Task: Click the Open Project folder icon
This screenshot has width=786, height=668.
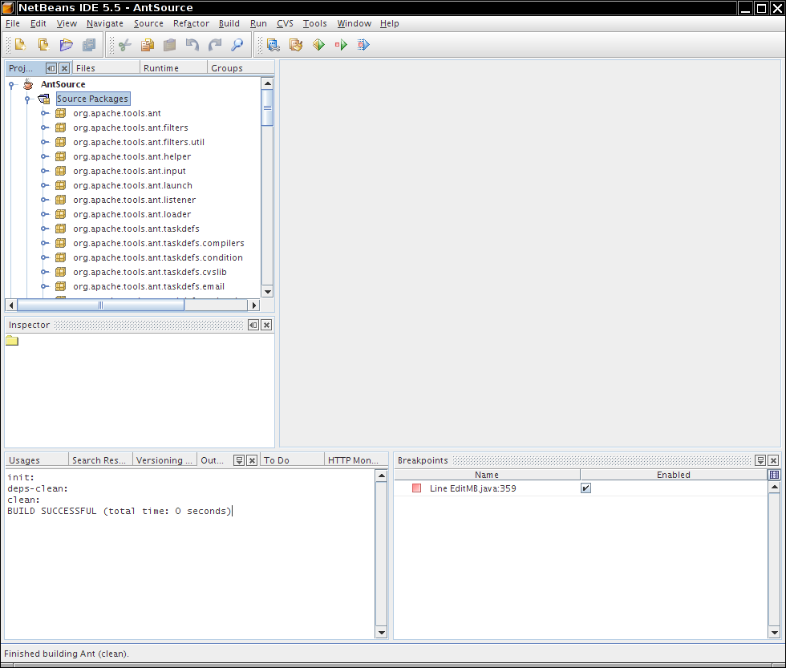Action: coord(67,45)
